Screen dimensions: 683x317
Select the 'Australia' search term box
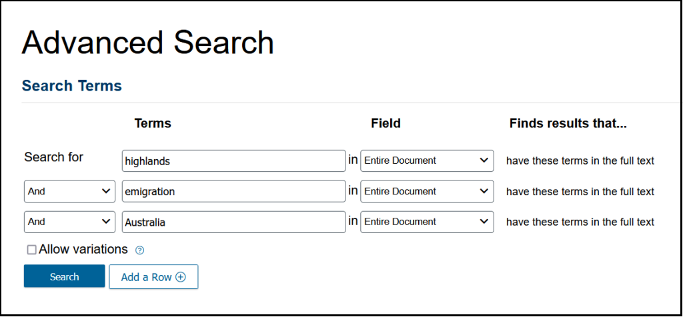click(x=233, y=222)
